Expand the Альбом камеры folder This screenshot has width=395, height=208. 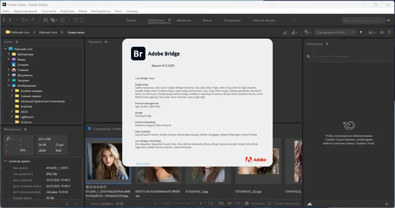coord(11,91)
